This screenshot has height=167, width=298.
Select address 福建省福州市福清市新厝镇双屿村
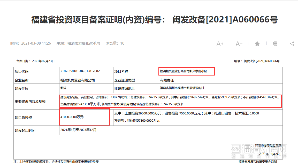point(182,88)
